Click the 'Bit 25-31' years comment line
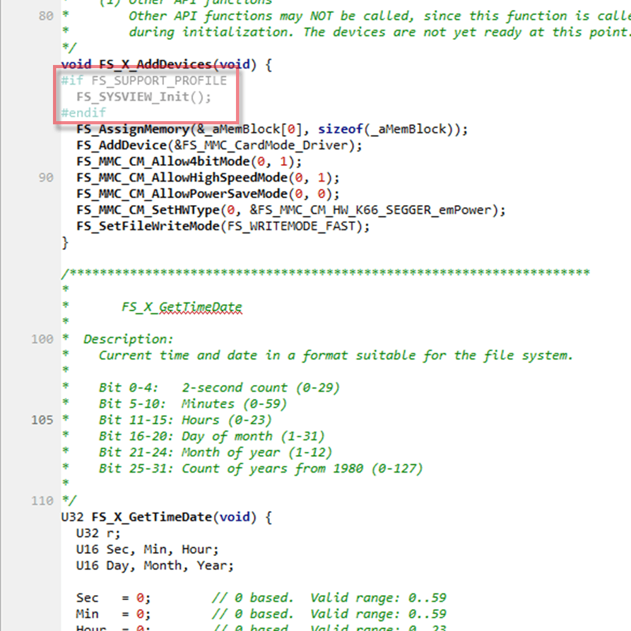 click(x=260, y=469)
